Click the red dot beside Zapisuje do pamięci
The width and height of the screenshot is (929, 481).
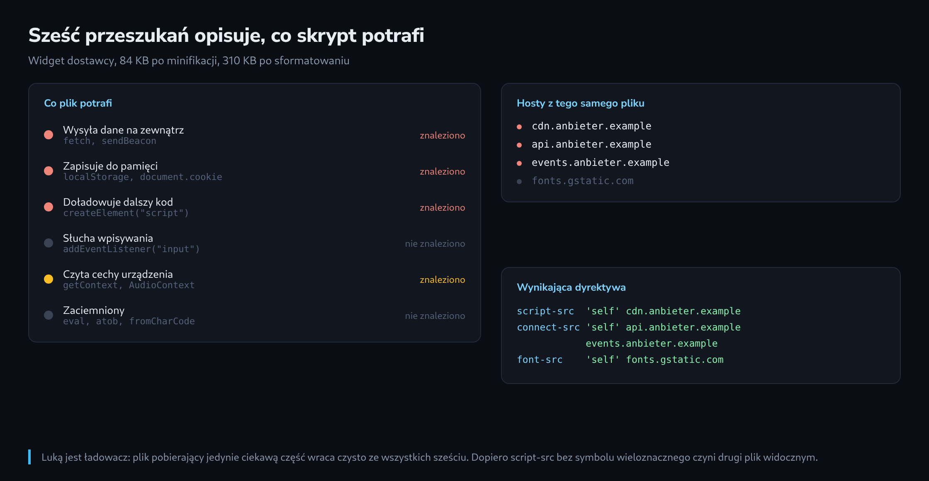click(x=49, y=171)
